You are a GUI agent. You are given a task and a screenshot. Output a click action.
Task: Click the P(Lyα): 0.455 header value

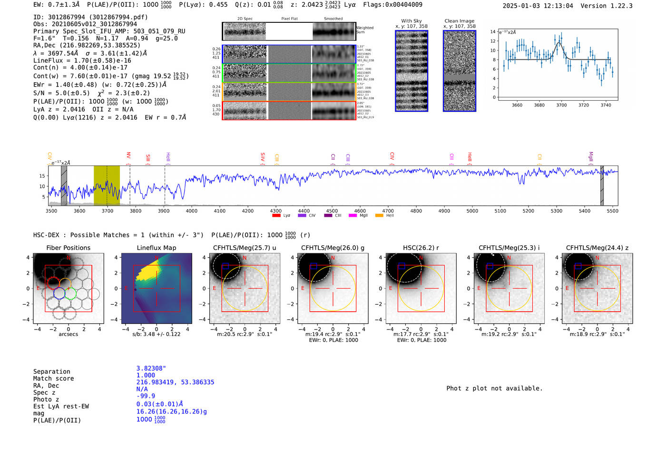click(203, 5)
